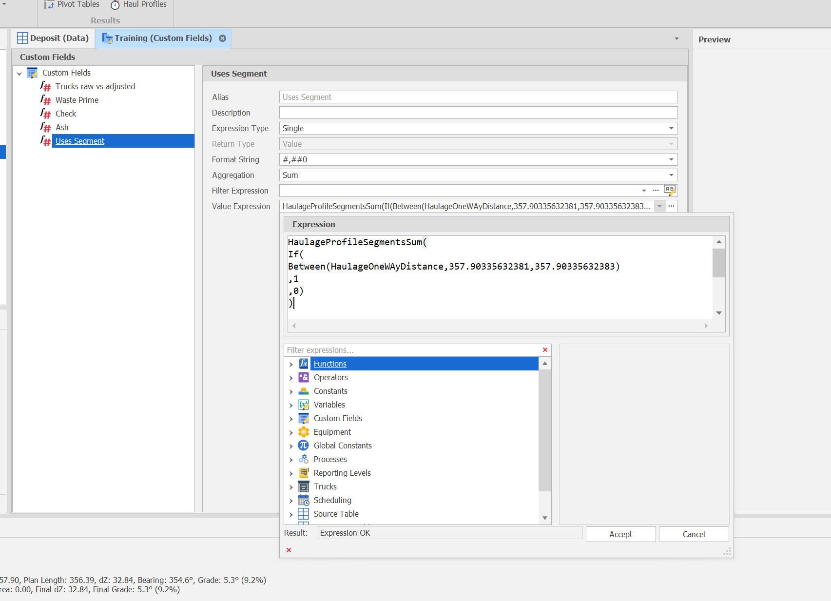Viewport: 831px width, 601px height.
Task: Open the Expression Type dropdown
Action: pos(671,128)
